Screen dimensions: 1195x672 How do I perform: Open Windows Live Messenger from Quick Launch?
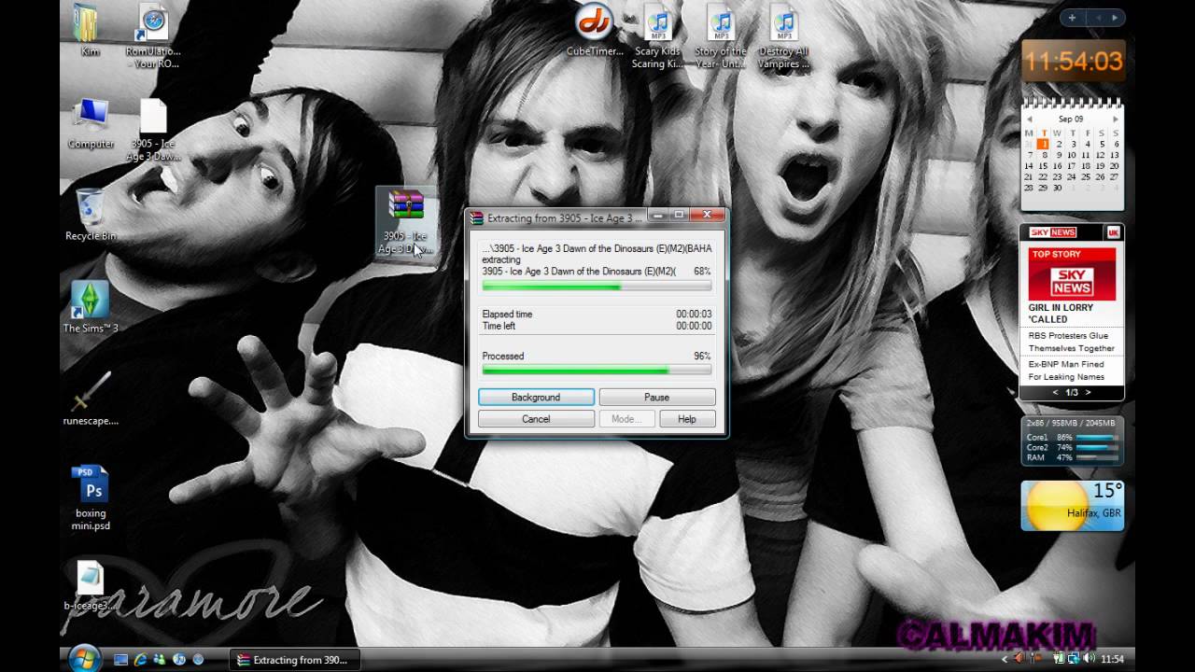[x=160, y=659]
